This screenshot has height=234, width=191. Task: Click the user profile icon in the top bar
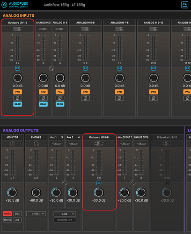[184, 5]
